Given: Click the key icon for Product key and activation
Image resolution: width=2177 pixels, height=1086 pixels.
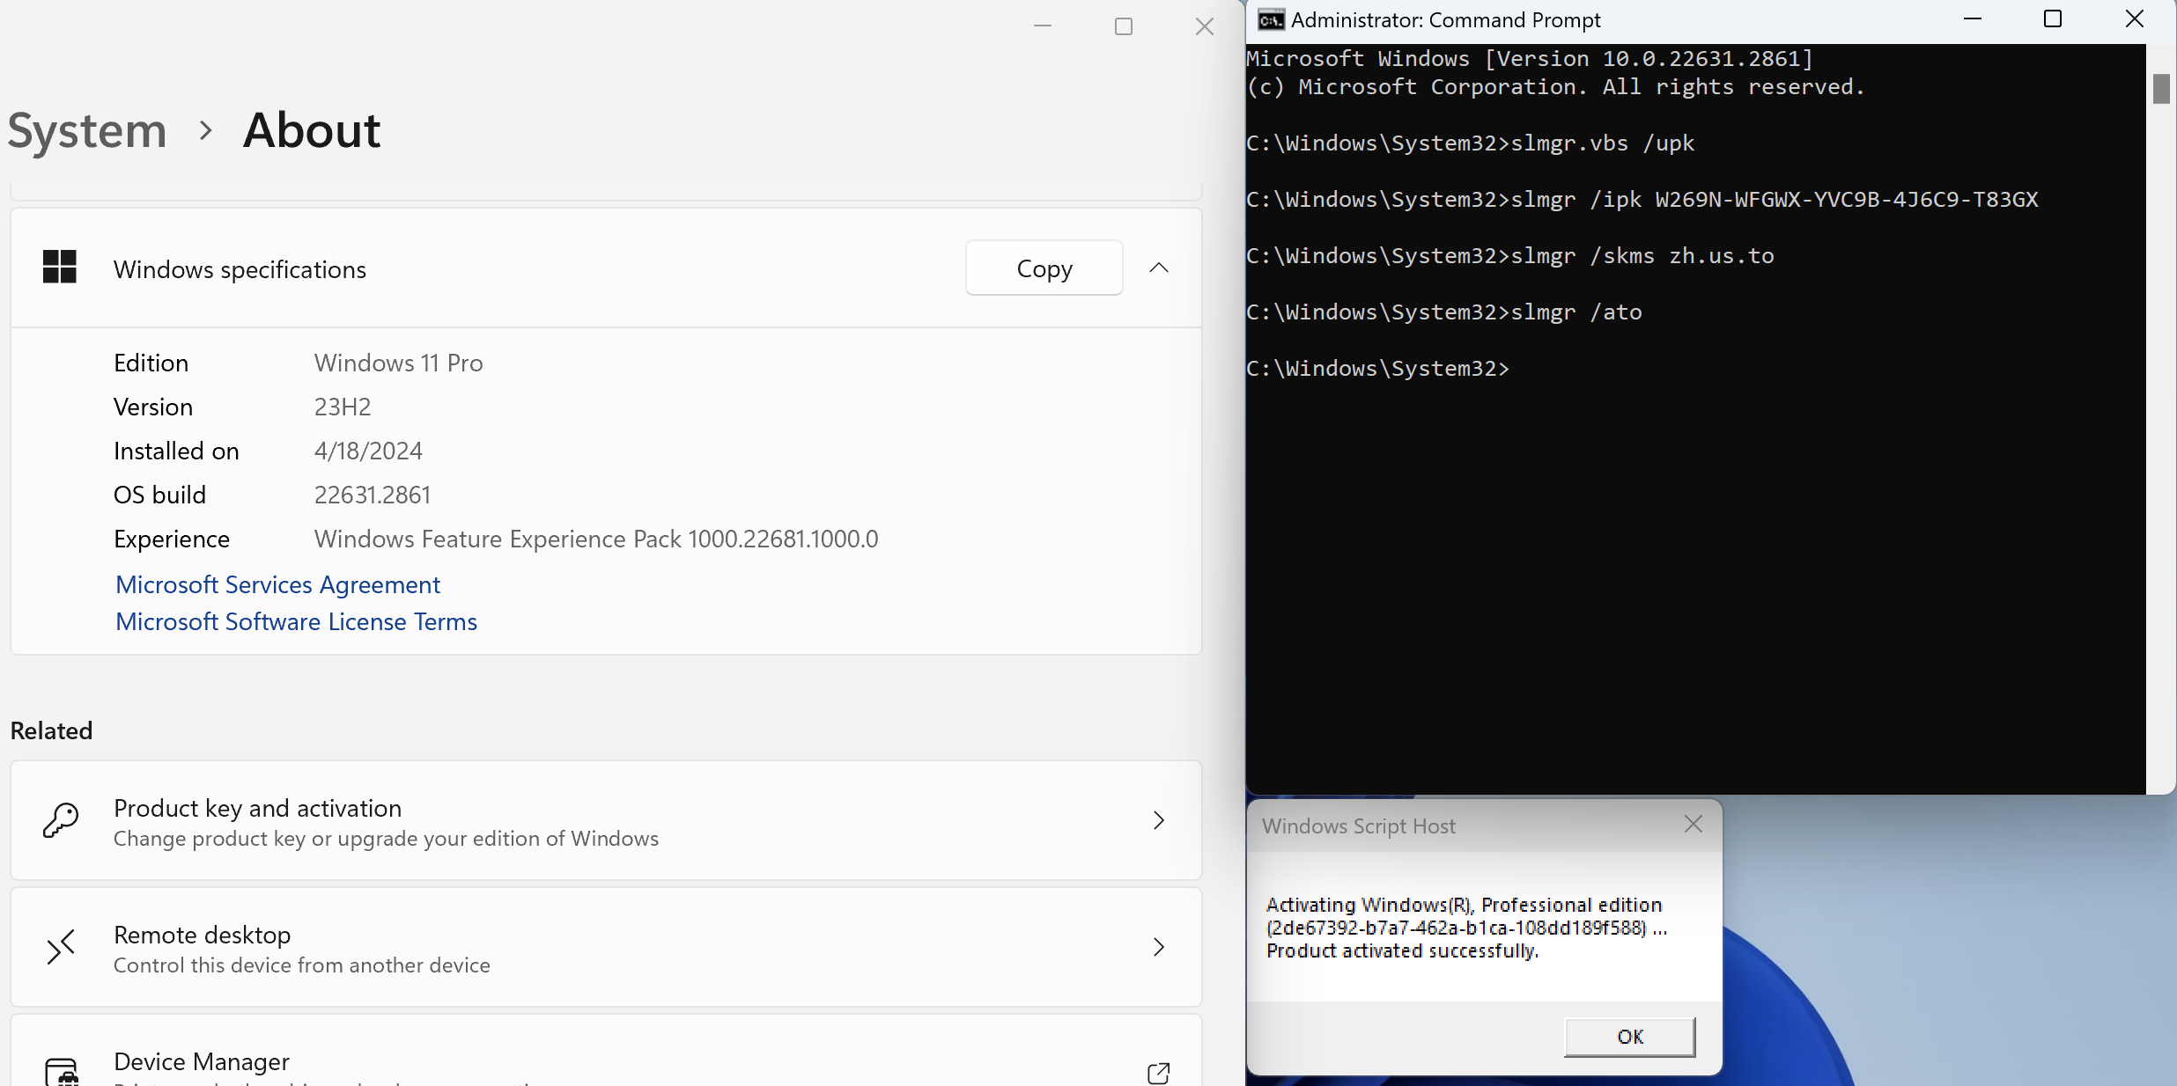Looking at the screenshot, I should click(x=61, y=820).
